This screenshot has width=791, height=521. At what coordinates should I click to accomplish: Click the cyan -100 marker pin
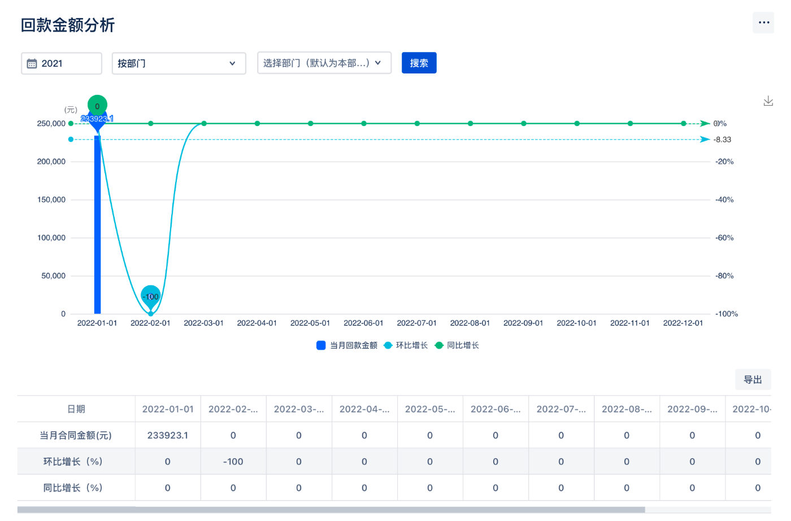pos(150,296)
